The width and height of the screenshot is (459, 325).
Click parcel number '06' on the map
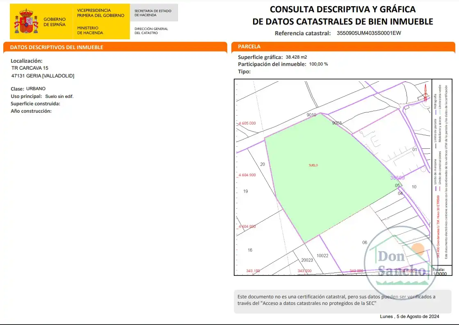click(x=365, y=243)
